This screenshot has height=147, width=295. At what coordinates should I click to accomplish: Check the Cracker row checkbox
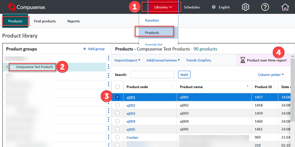117,138
